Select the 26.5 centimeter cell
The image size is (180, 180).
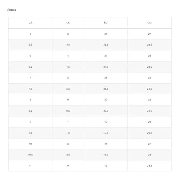point(149,133)
